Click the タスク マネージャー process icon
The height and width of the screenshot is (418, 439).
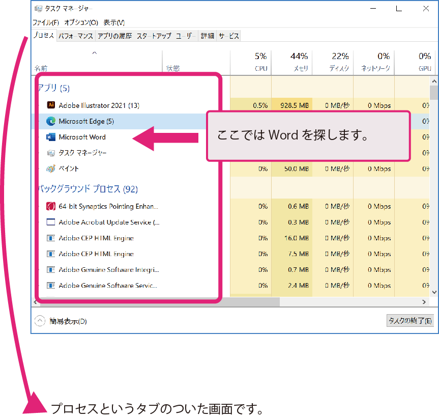pyautogui.click(x=51, y=153)
